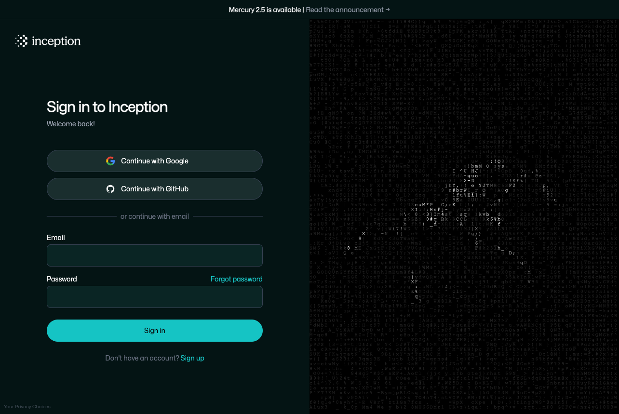Image resolution: width=619 pixels, height=414 pixels.
Task: Open Read the announcement link
Action: 348,10
